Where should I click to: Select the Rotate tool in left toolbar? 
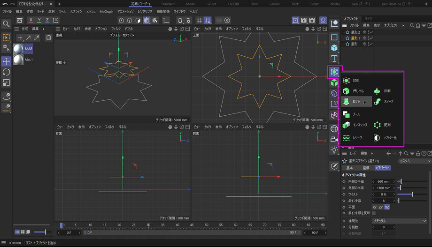click(x=6, y=72)
